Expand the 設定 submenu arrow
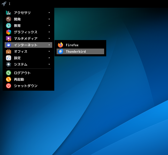 (49, 58)
